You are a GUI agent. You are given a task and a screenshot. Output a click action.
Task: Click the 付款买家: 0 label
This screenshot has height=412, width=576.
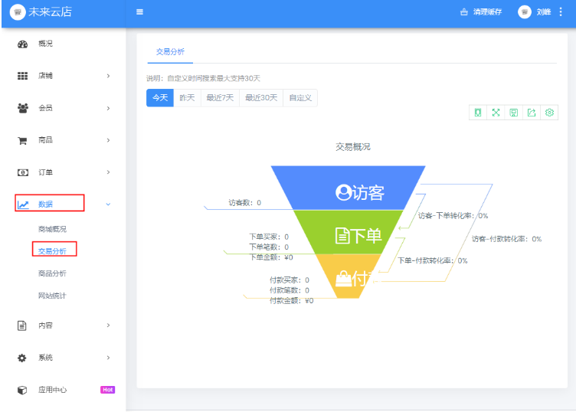click(x=290, y=280)
